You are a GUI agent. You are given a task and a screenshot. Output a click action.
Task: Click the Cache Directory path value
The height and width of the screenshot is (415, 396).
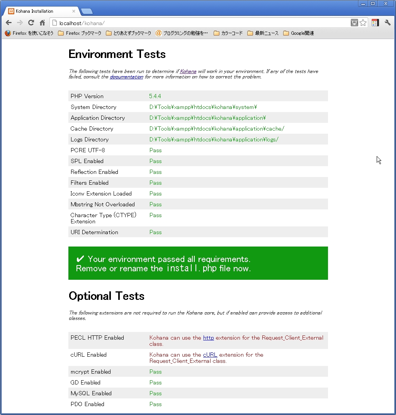[217, 129]
